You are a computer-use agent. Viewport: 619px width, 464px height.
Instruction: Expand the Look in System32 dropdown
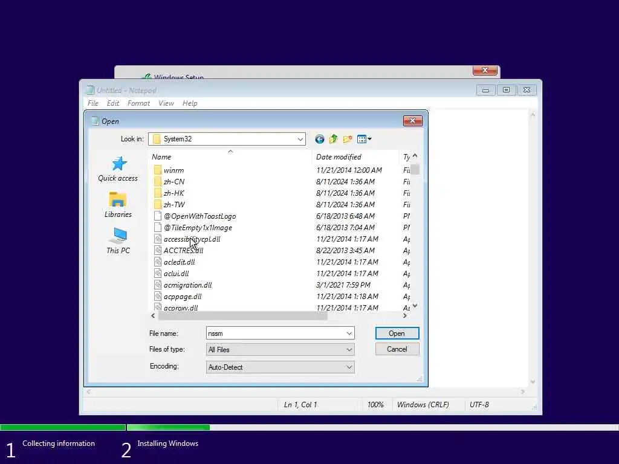[300, 139]
